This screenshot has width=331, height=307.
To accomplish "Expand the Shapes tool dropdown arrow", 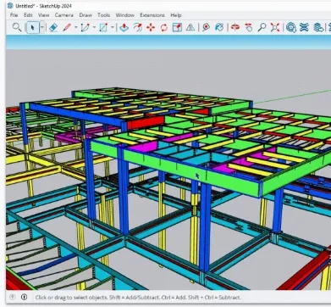I will (x=113, y=27).
